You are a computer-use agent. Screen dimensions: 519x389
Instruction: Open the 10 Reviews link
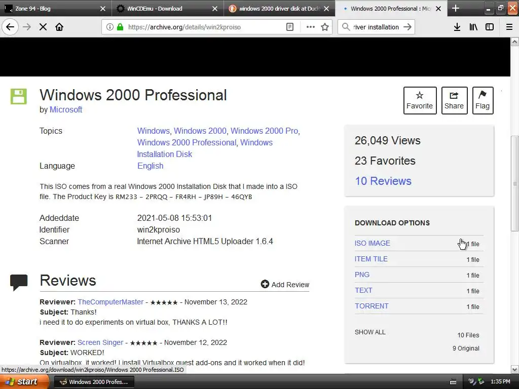point(383,181)
